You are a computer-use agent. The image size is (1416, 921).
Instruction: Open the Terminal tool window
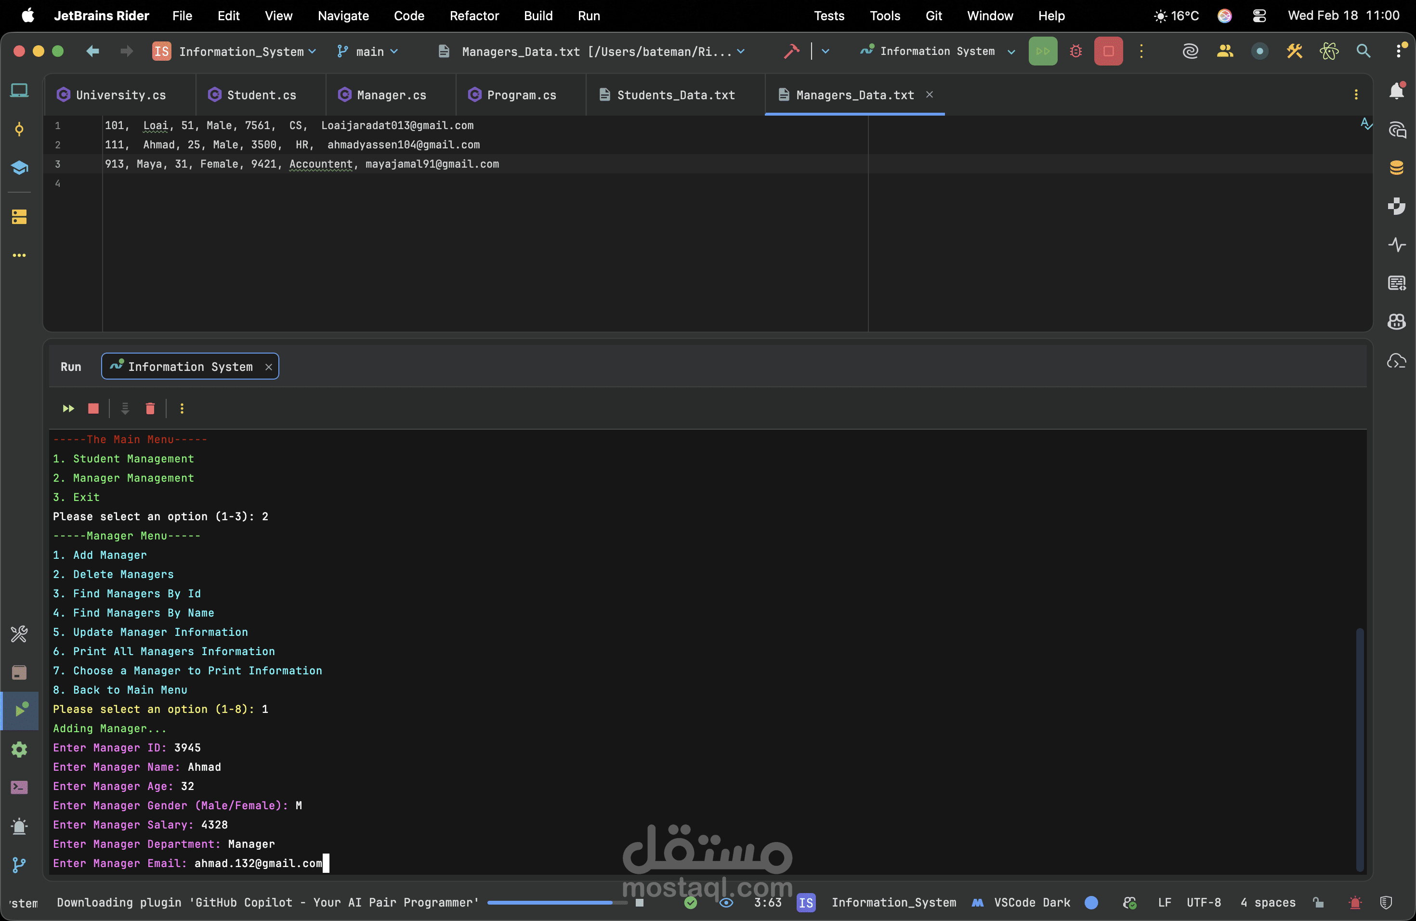tap(19, 787)
